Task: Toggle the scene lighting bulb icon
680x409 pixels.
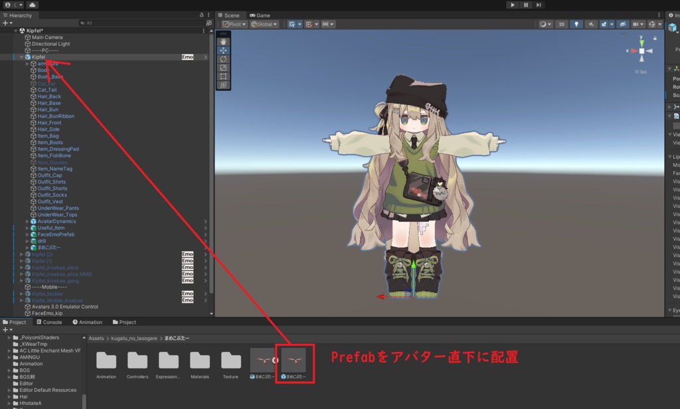Action: coord(576,24)
